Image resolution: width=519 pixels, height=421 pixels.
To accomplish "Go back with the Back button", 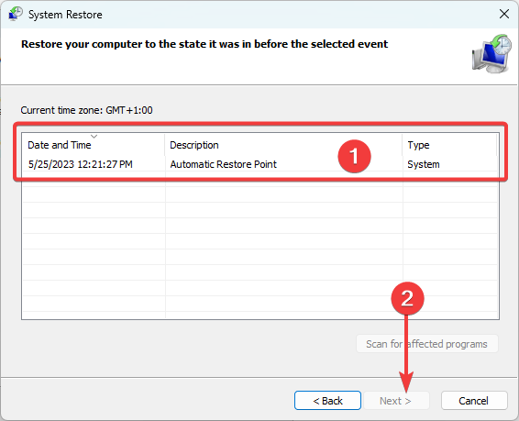I will tap(327, 401).
